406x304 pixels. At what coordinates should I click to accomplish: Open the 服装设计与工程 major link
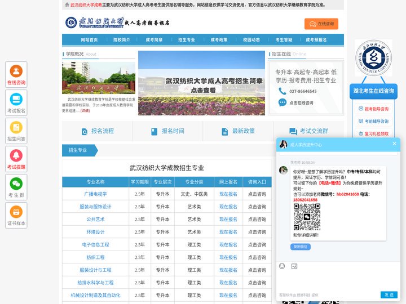click(95, 270)
